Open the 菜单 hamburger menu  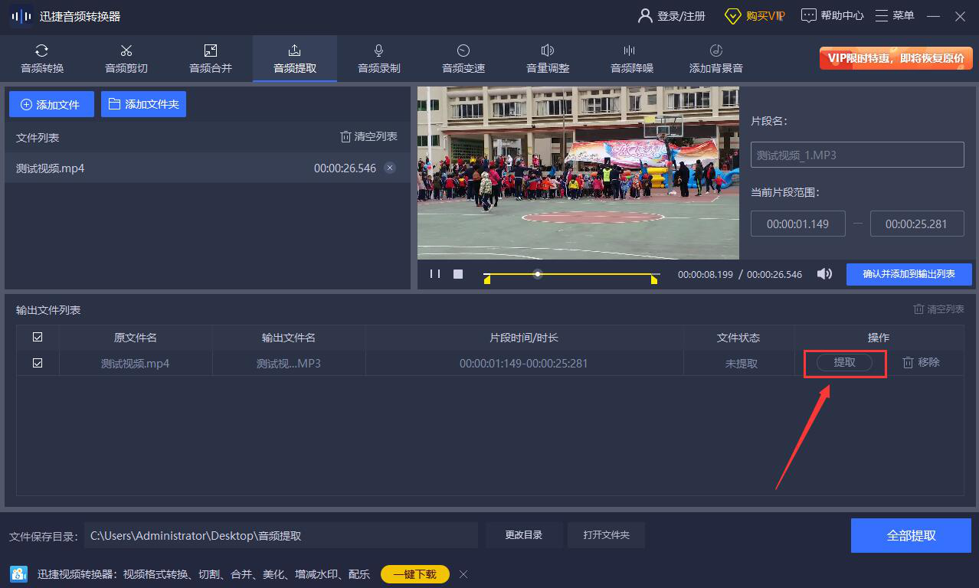[895, 15]
